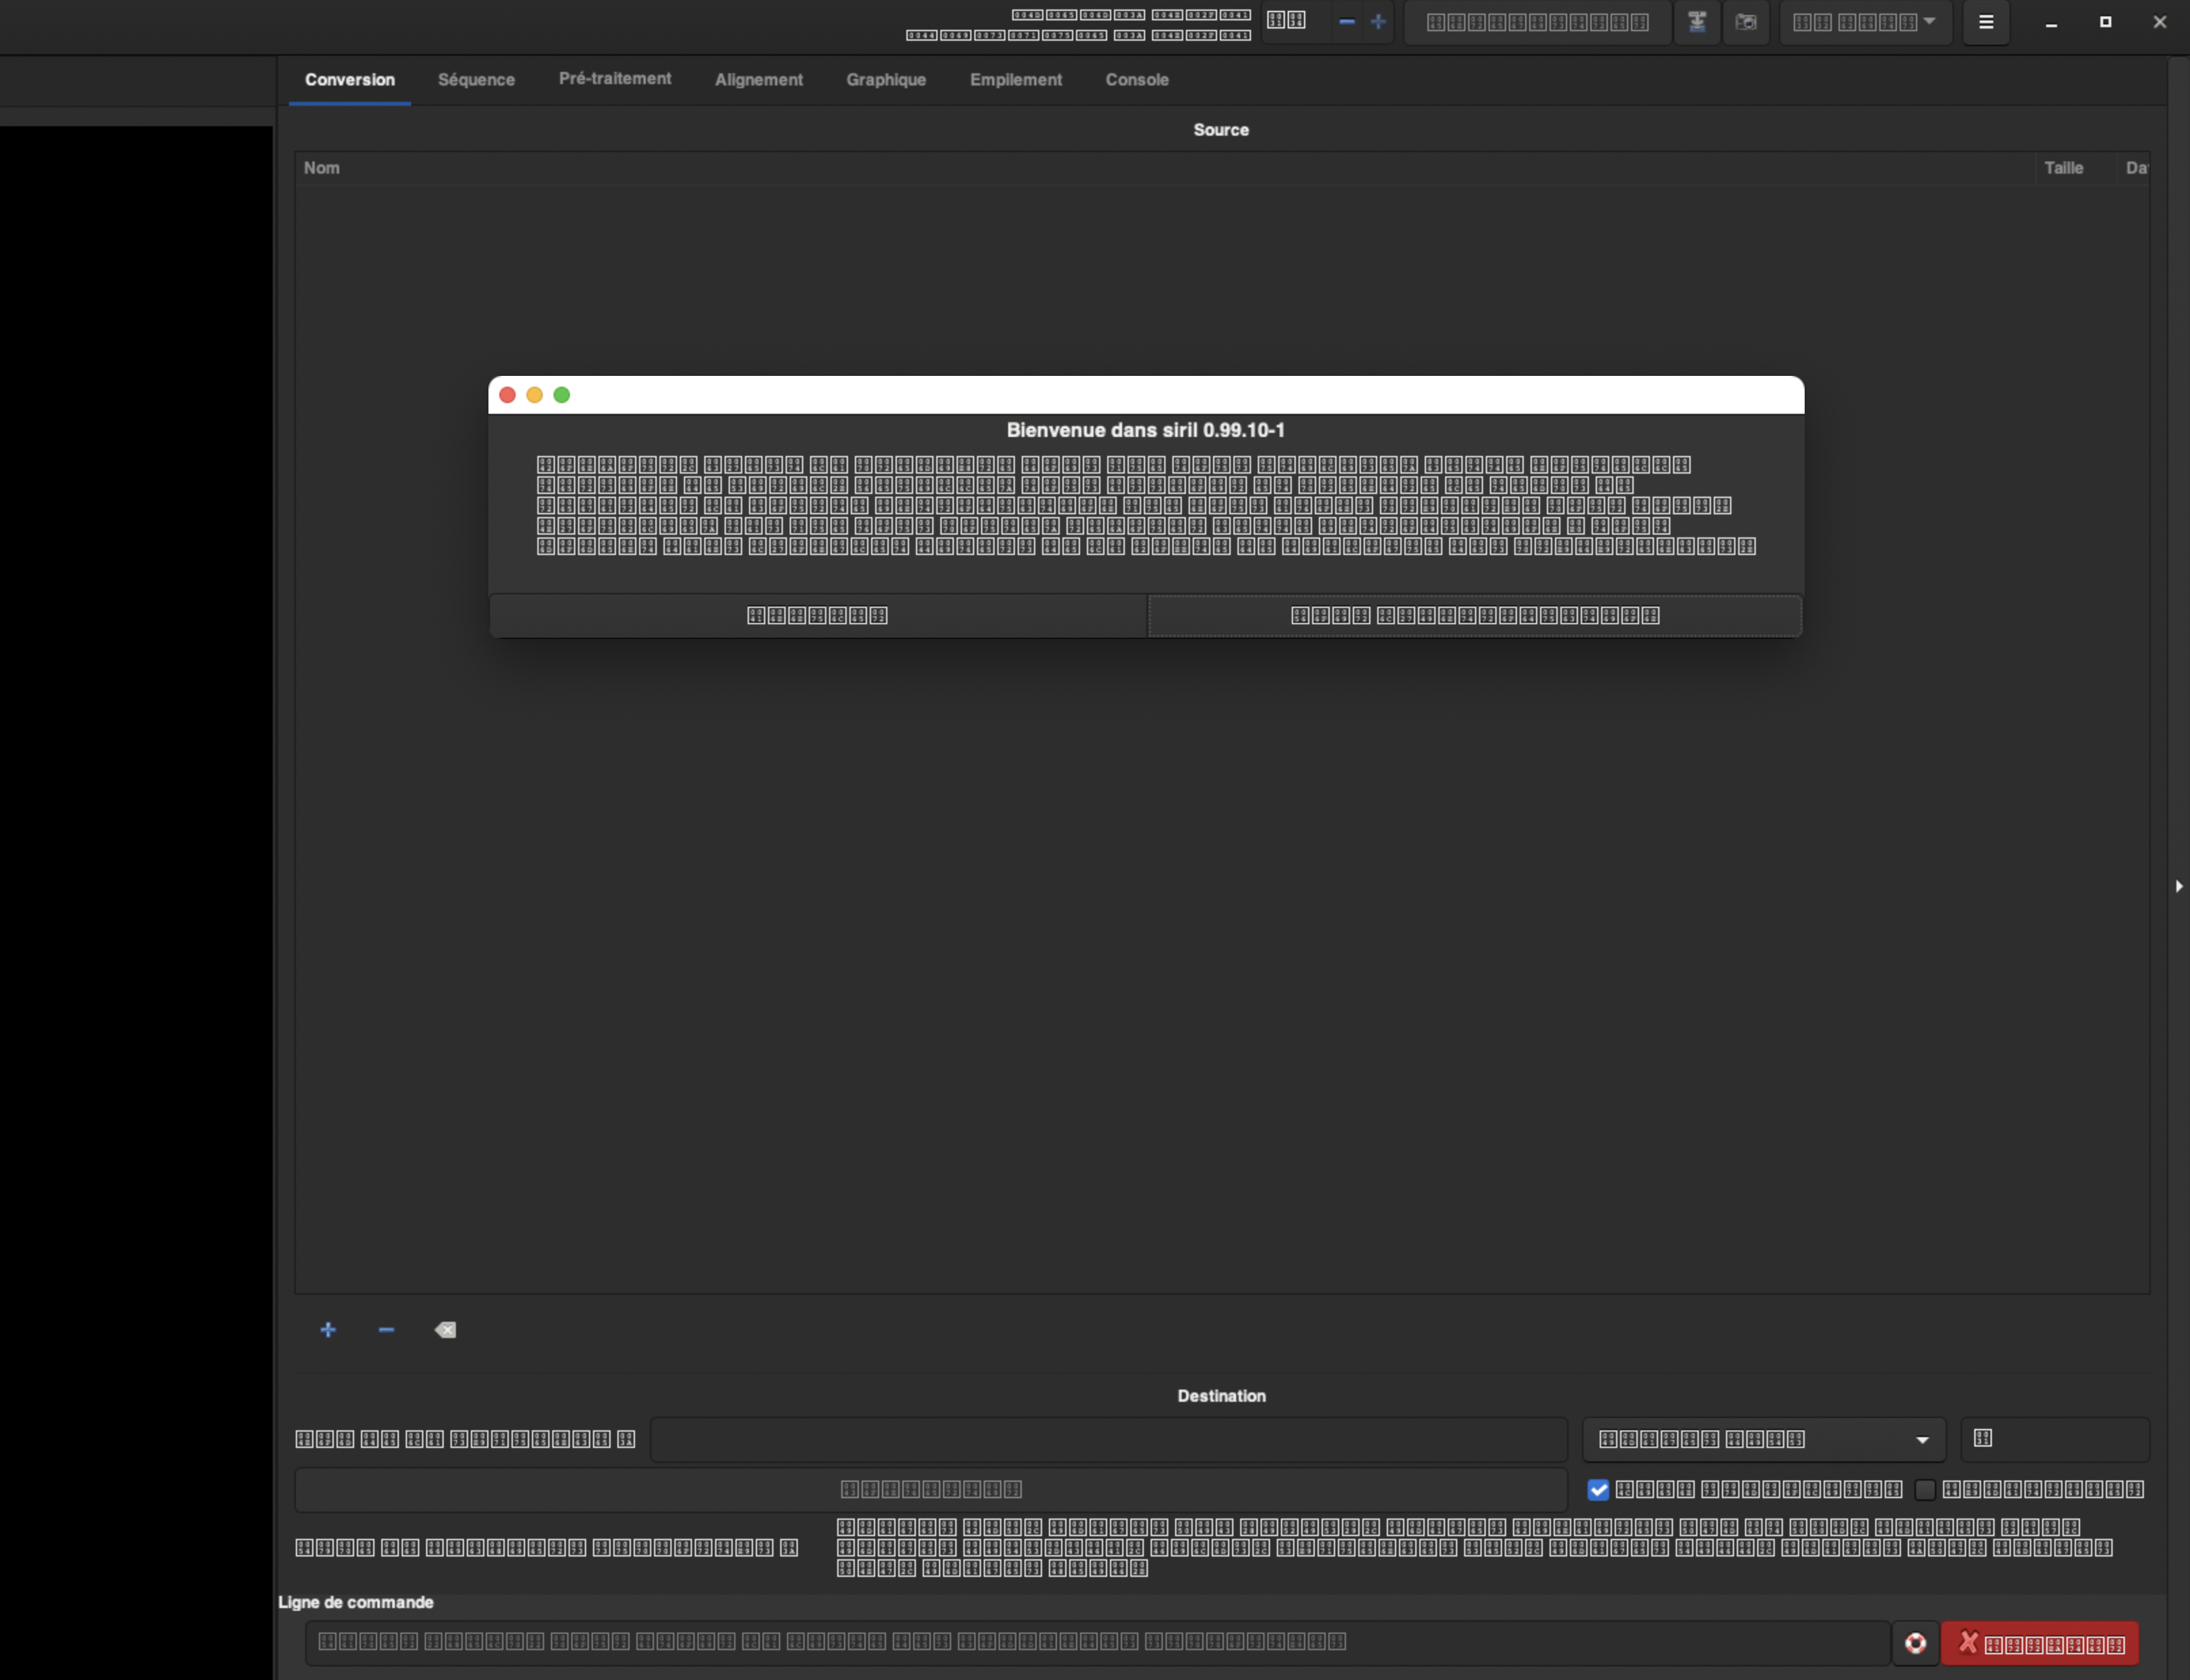The image size is (2190, 1680).
Task: Expand the output format combo box in Destination
Action: pos(1763,1439)
